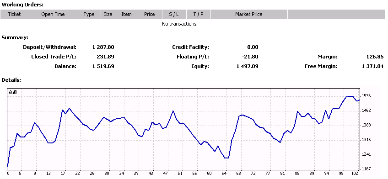Image resolution: width=388 pixels, height=179 pixels.
Task: Click the y-axis label 1167
Action: tap(366, 169)
